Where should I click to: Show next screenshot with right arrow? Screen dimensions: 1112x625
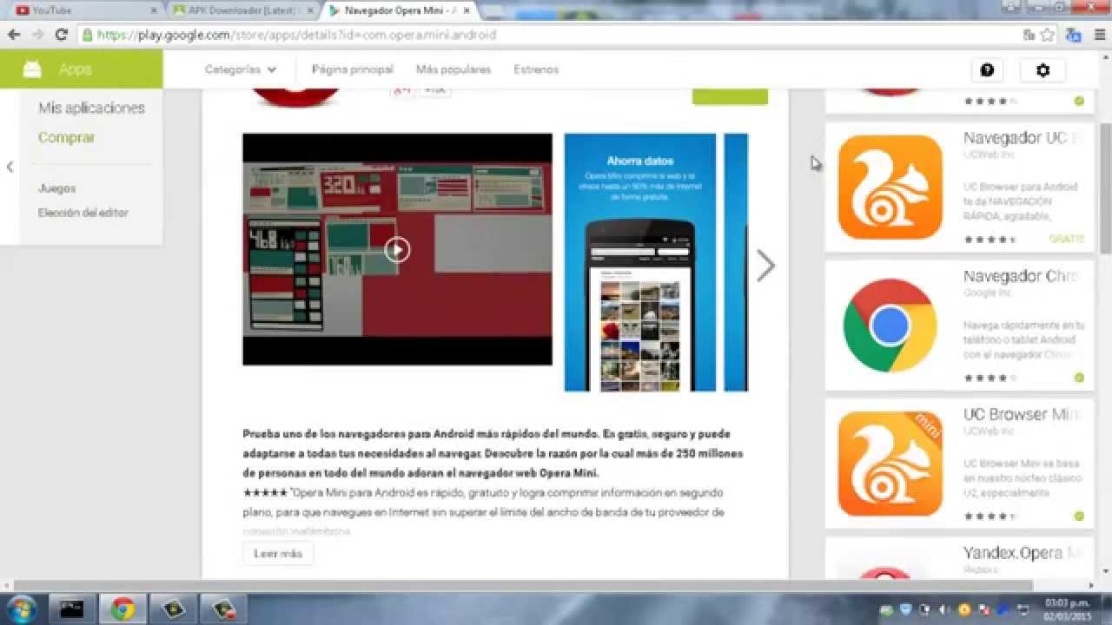tap(764, 266)
